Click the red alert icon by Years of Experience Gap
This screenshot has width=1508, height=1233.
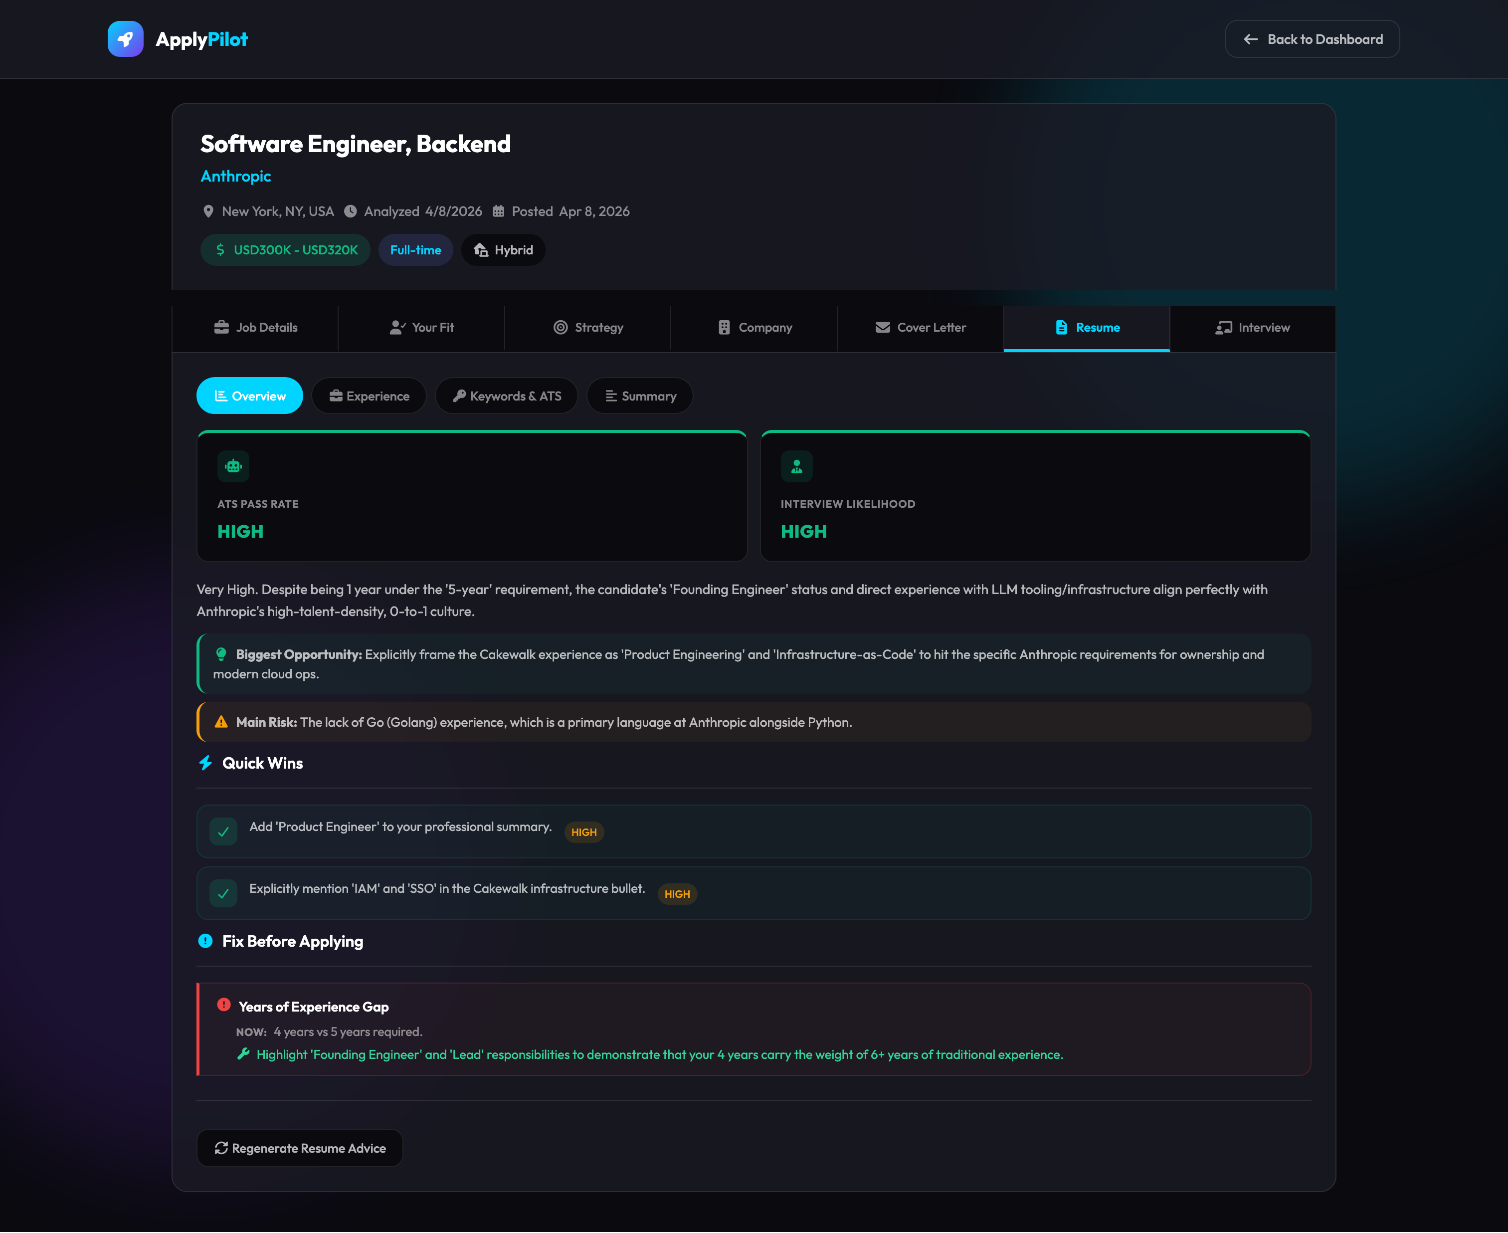coord(223,1005)
